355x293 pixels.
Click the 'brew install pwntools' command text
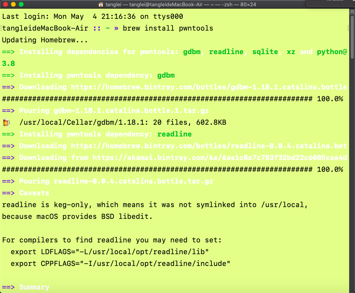pyautogui.click(x=168, y=28)
